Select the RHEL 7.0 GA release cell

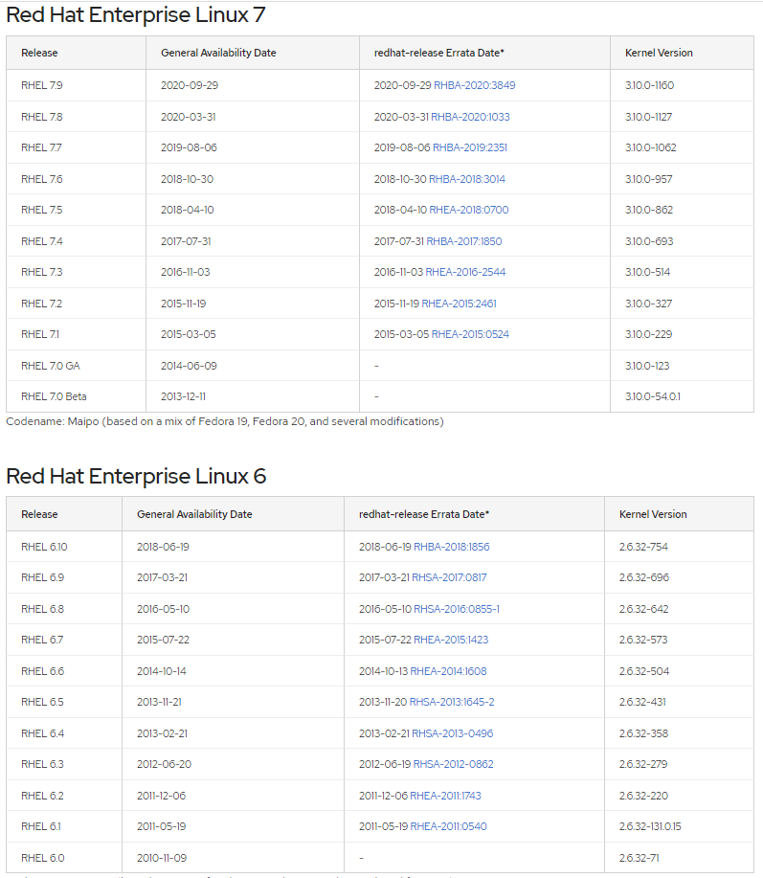(77, 365)
